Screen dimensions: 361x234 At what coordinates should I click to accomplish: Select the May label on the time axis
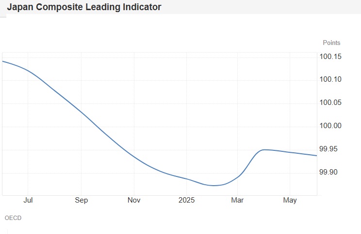coord(290,200)
